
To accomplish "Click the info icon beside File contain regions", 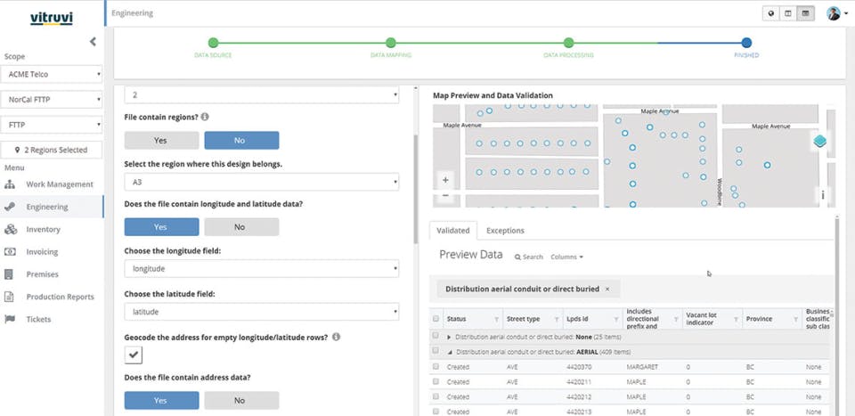I will [x=205, y=117].
